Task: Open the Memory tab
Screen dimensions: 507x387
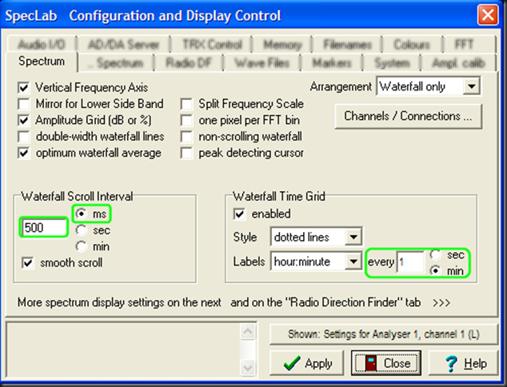Action: 282,44
